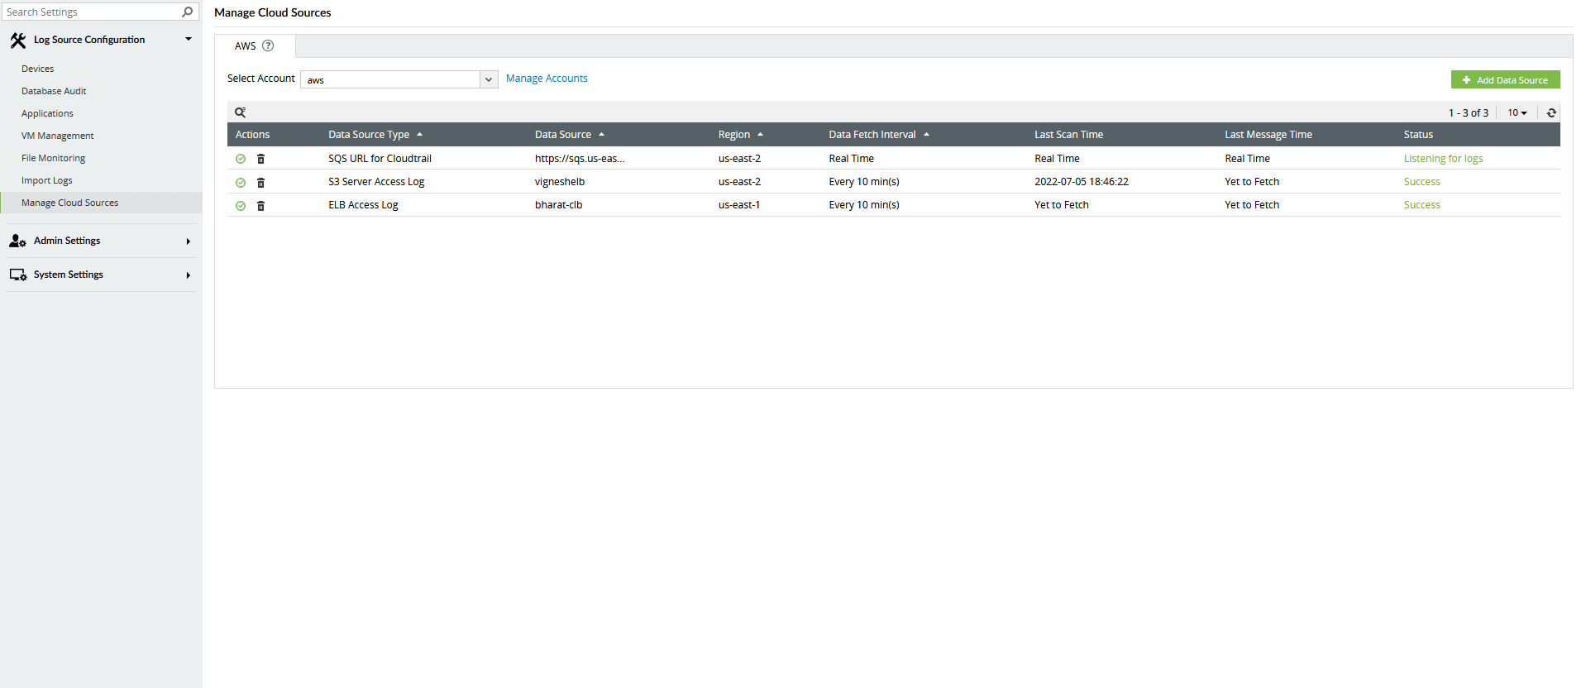Click the https://sqs.us-eas... data source cell
Viewport: 1586px width, 688px height.
click(x=580, y=159)
